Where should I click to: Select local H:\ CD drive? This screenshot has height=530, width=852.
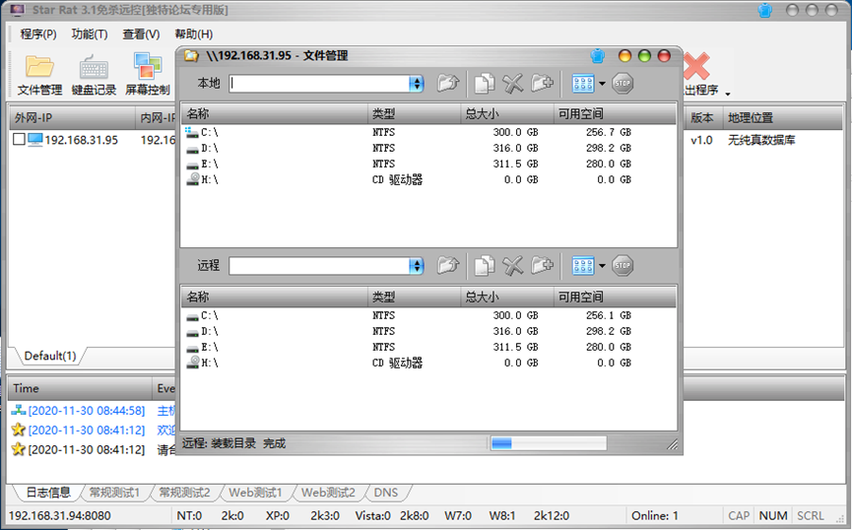click(x=428, y=179)
